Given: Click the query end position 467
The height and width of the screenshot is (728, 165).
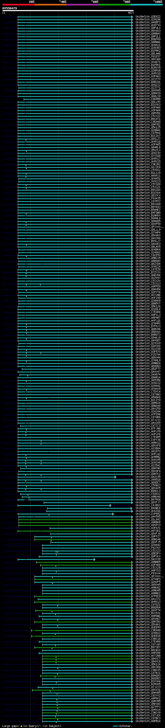Looking at the screenshot, I should tap(130, 13).
